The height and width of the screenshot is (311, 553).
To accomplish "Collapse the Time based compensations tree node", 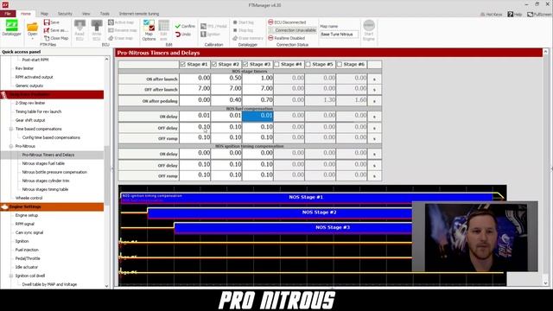I will pyautogui.click(x=11, y=129).
